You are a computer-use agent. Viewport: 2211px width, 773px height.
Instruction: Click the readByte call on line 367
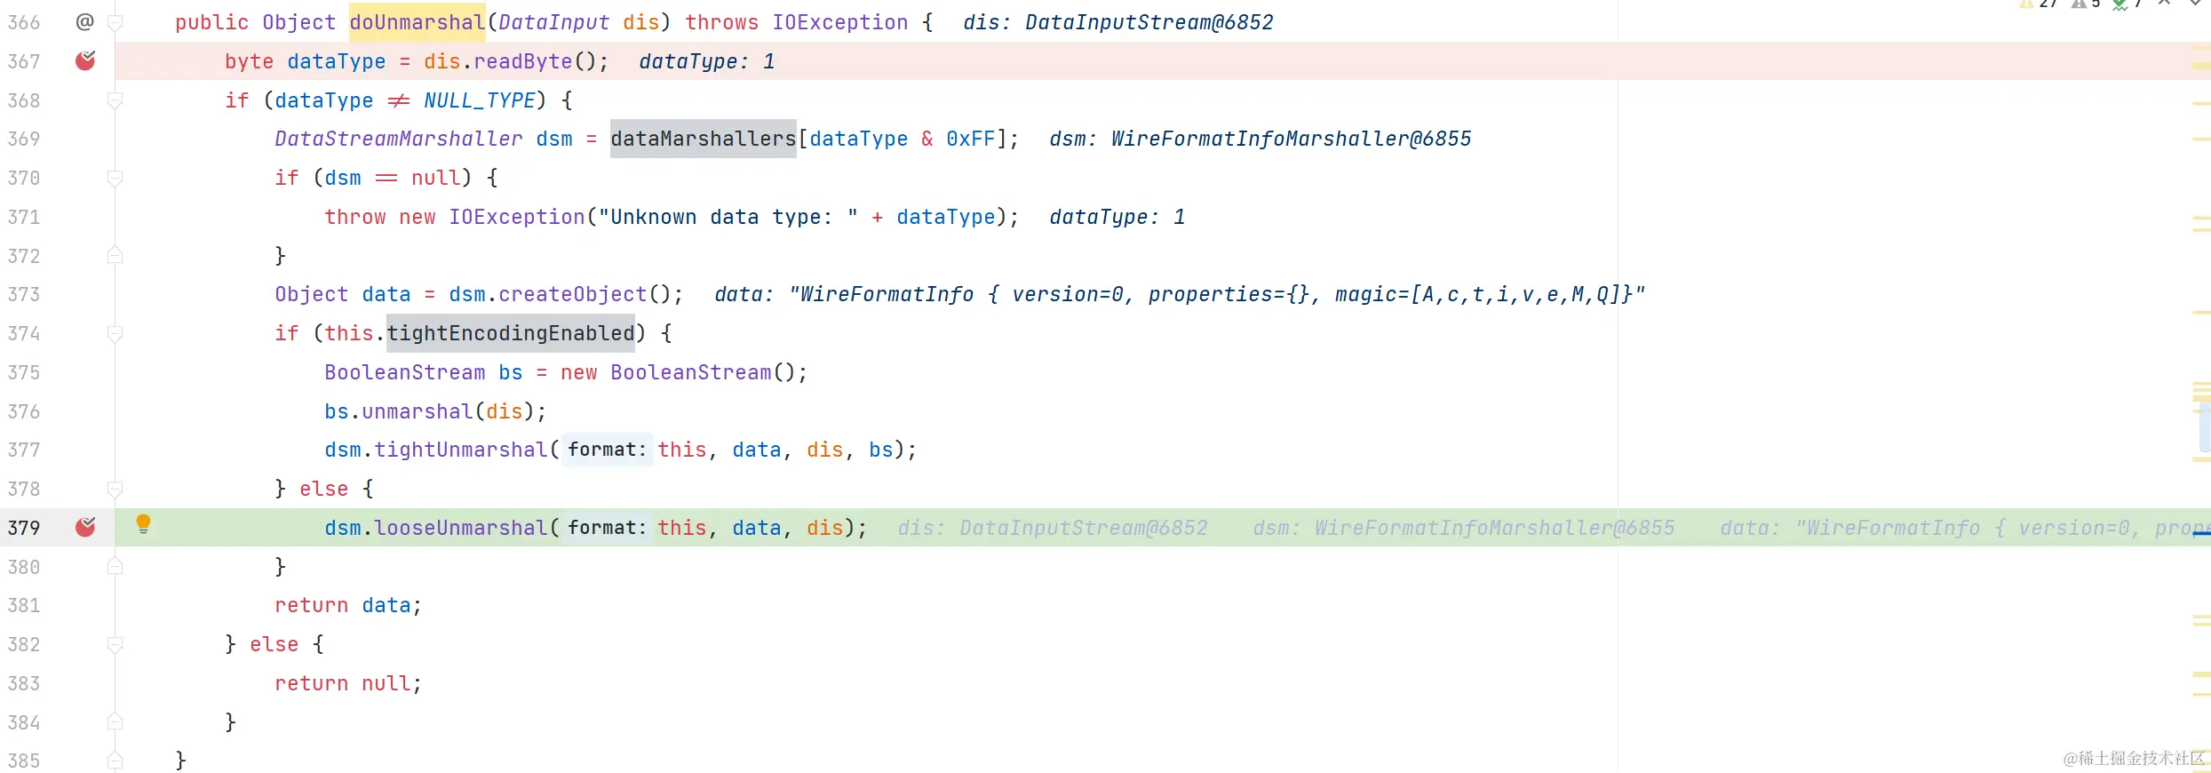pyautogui.click(x=522, y=61)
